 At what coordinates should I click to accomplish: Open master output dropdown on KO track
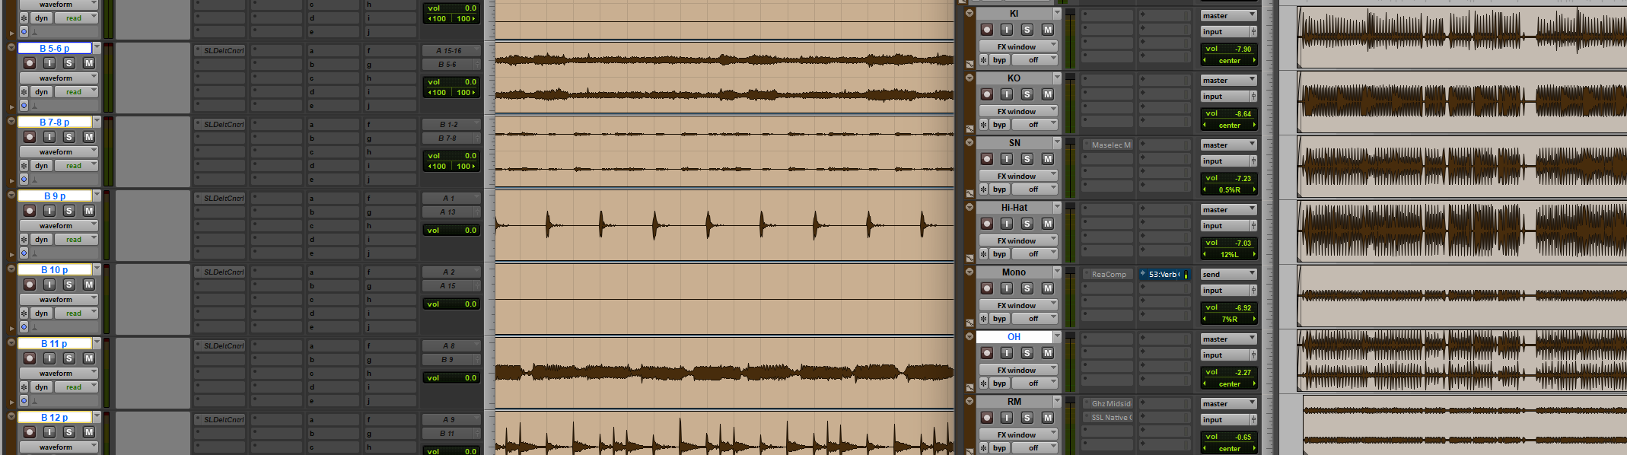pos(1228,80)
